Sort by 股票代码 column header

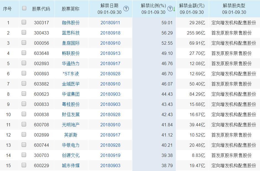(41, 9)
